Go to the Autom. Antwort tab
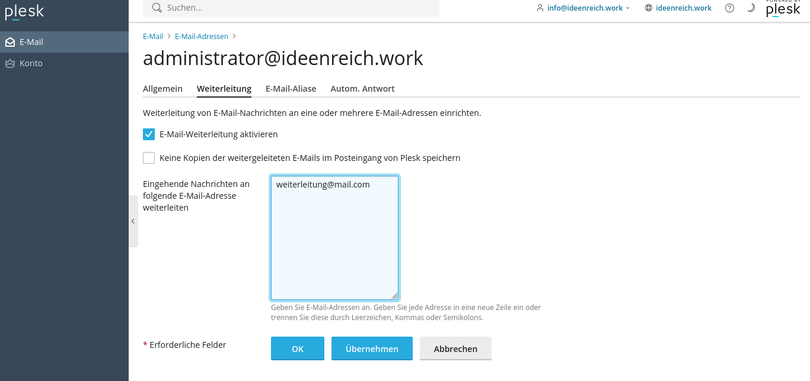This screenshot has height=381, width=810. coord(362,89)
